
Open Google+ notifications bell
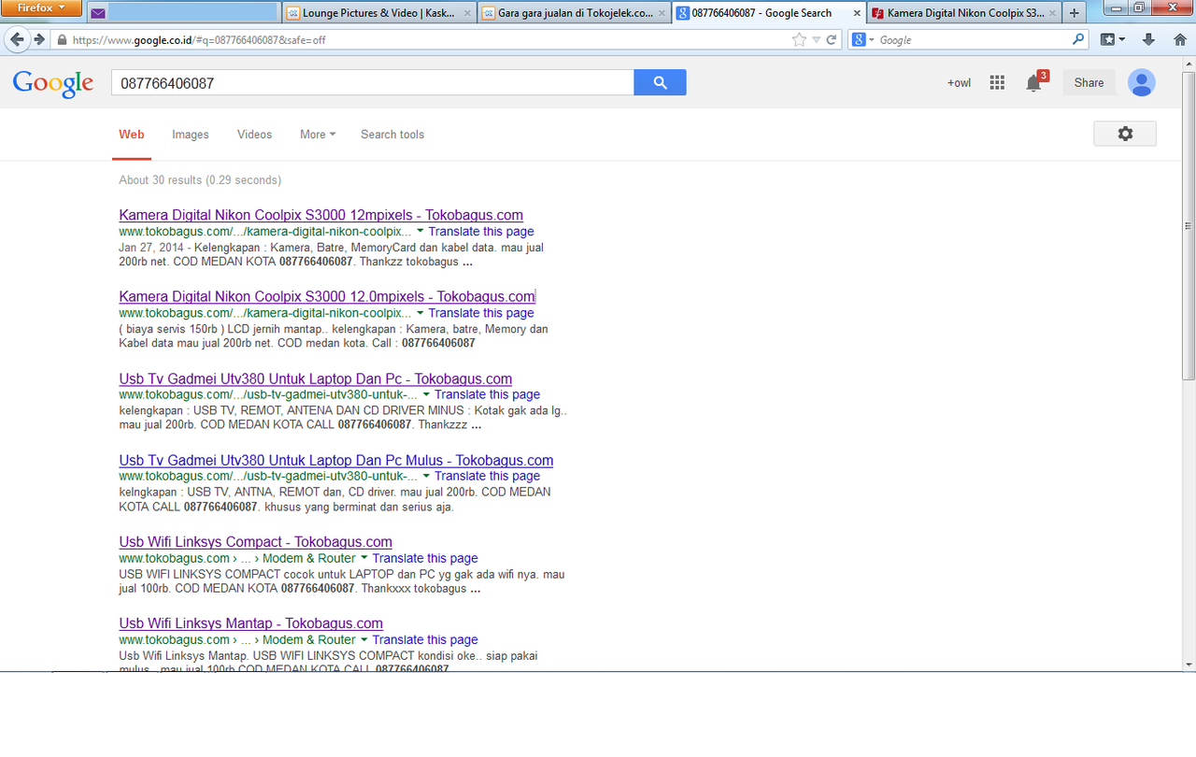1033,82
